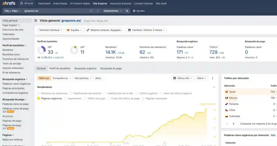Viewport: 277px width, 146px height.
Task: Open the Diario interval dropdown
Action: (x=202, y=78)
